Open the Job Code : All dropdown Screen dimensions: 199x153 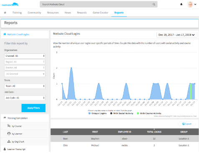tap(25, 98)
